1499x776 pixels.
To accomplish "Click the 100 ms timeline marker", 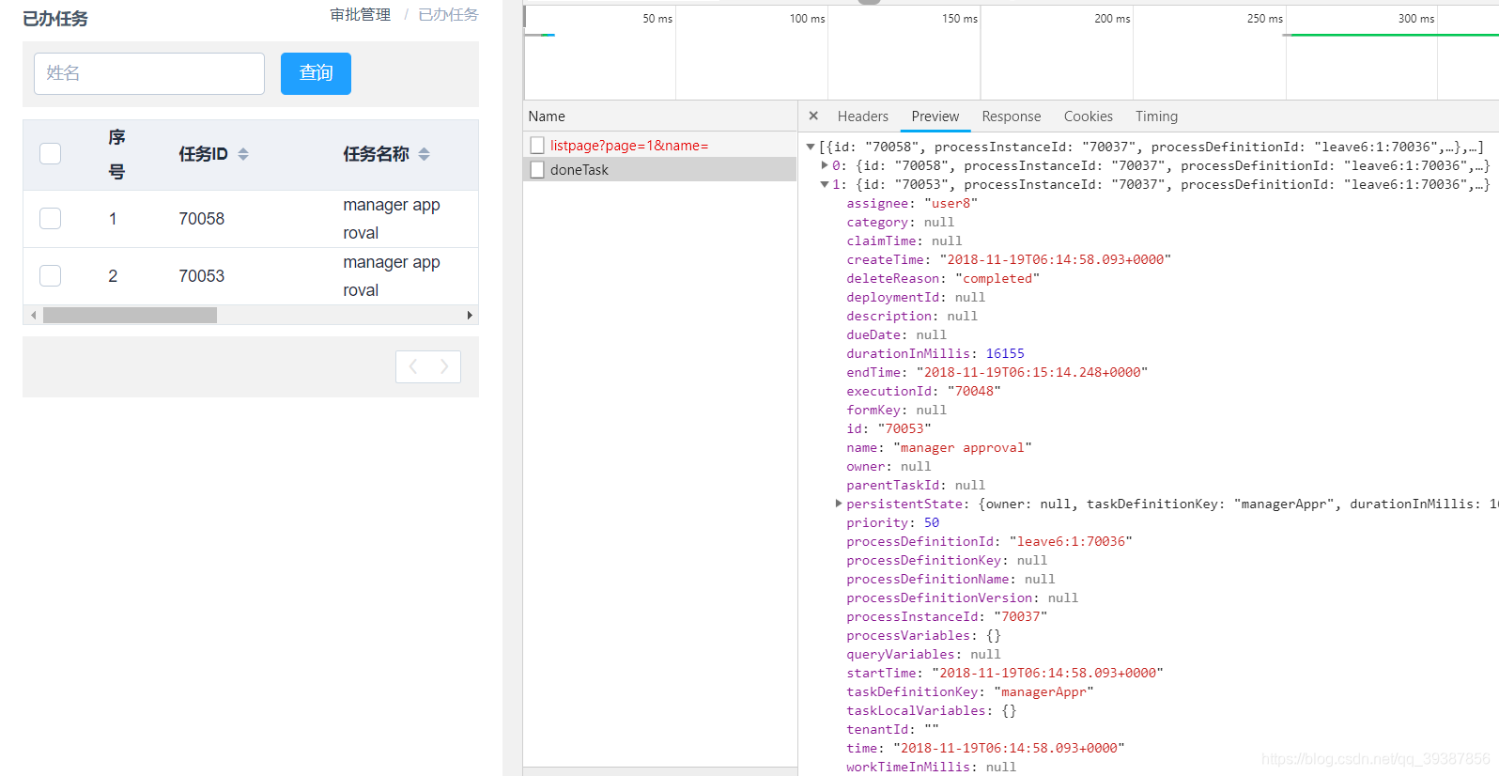I will [x=807, y=19].
